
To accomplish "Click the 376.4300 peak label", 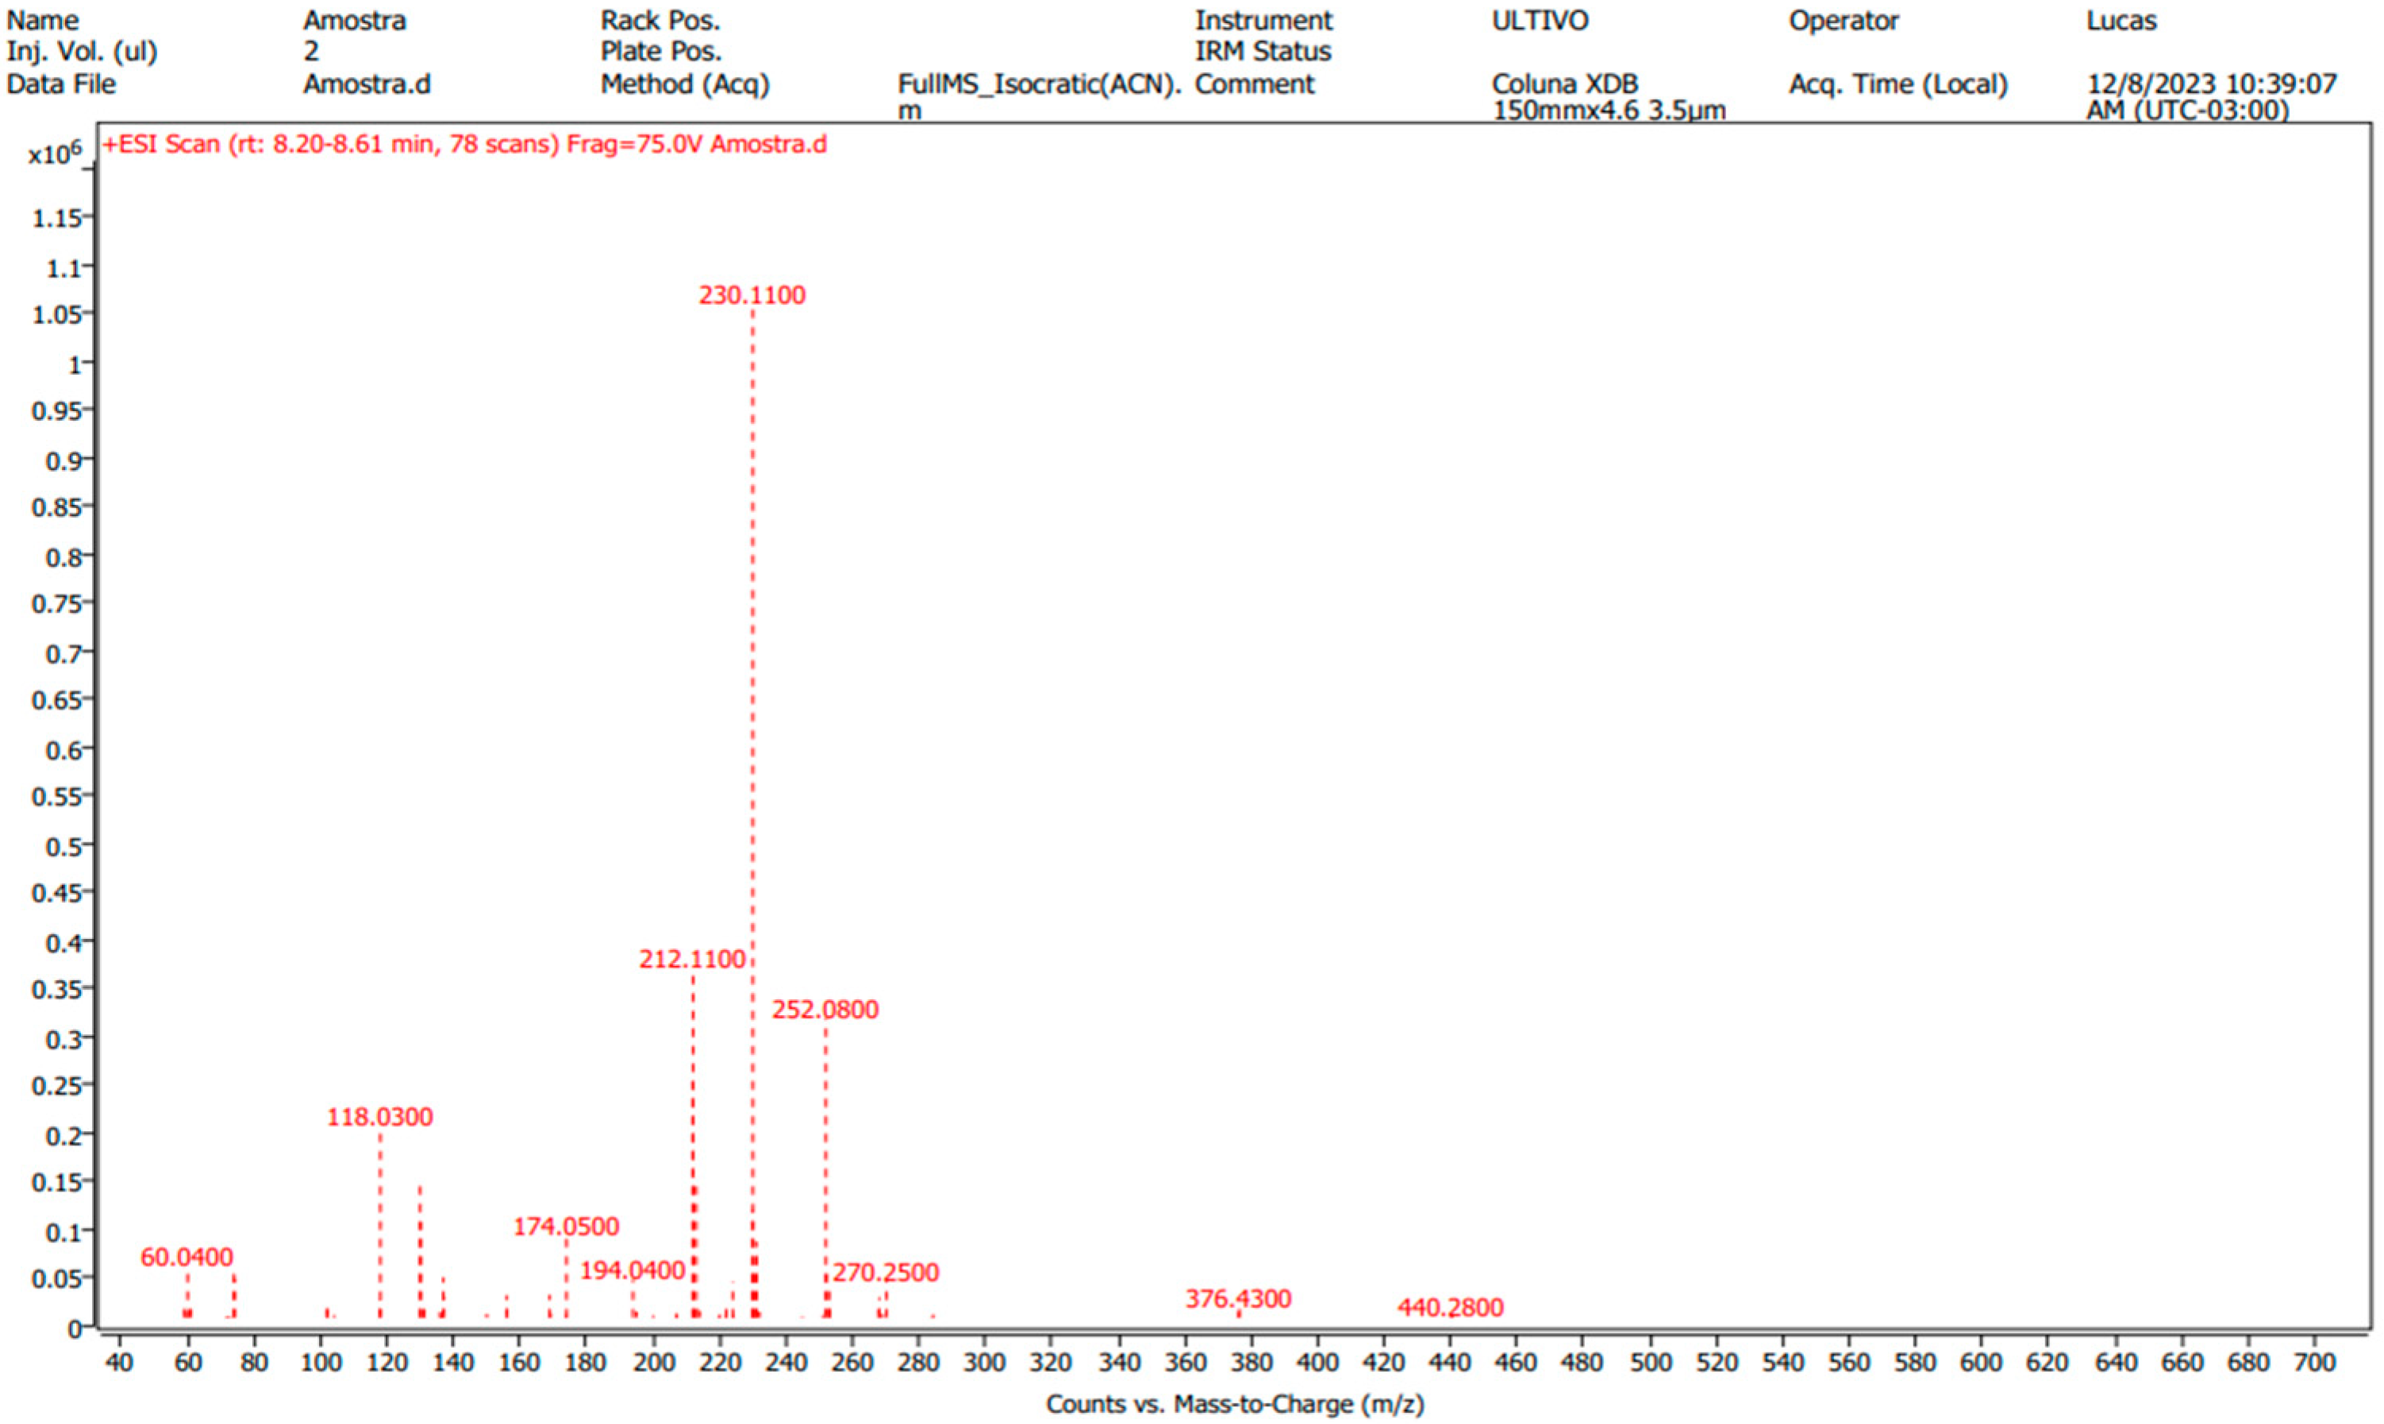I will click(x=1237, y=1299).
